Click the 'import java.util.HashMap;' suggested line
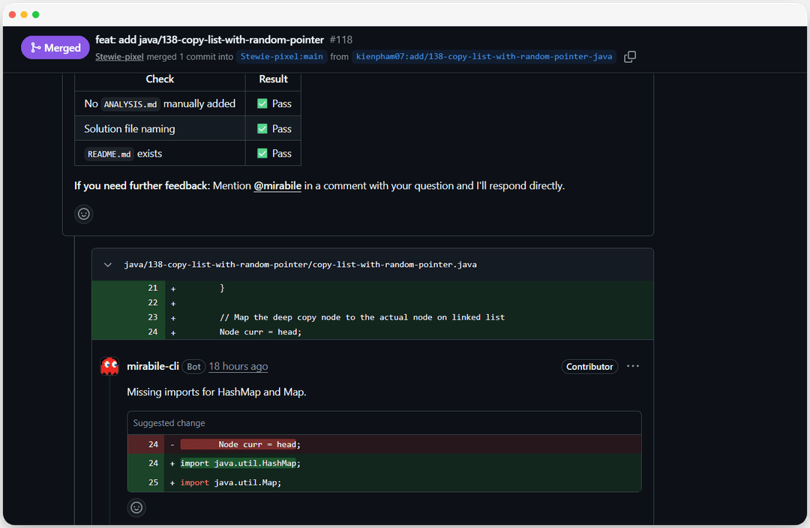This screenshot has height=528, width=810. click(384, 463)
